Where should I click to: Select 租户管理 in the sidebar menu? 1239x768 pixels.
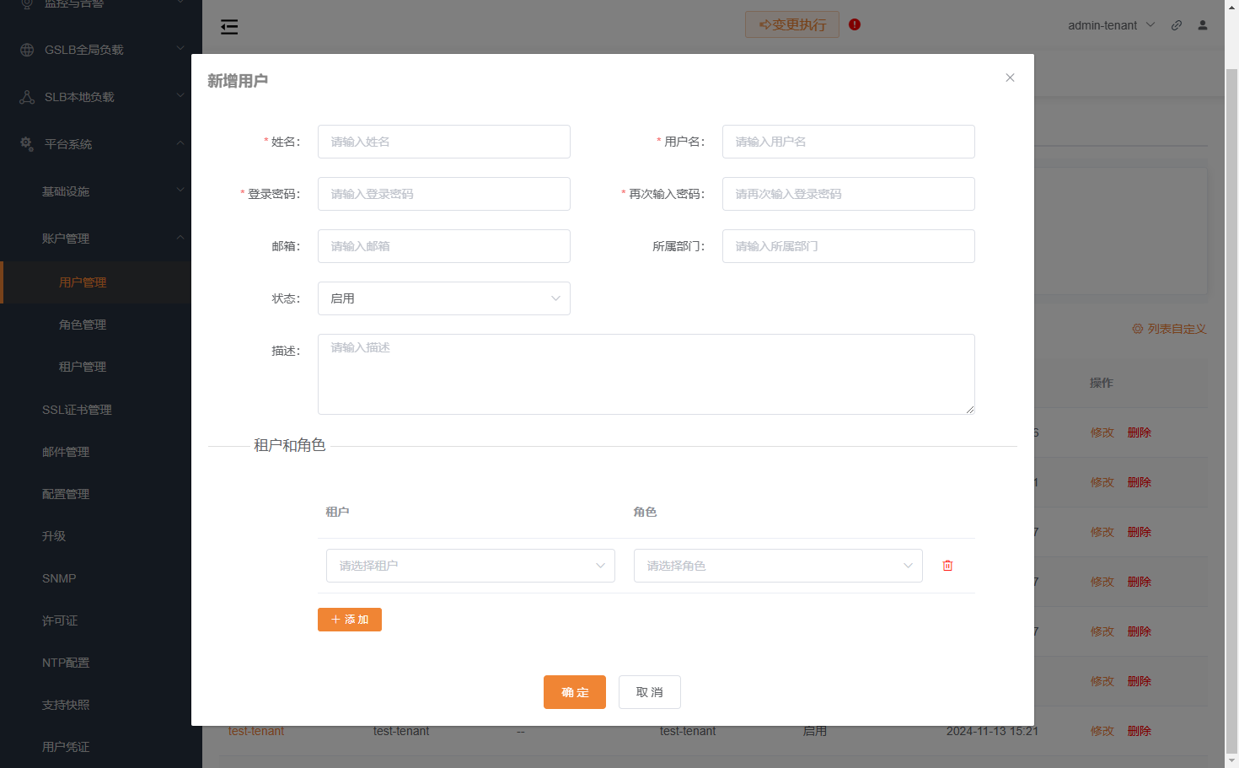tap(82, 366)
